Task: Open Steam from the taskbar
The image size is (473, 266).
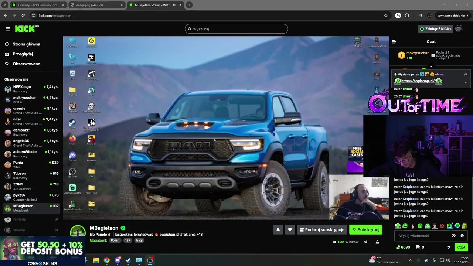Action: [128, 260]
